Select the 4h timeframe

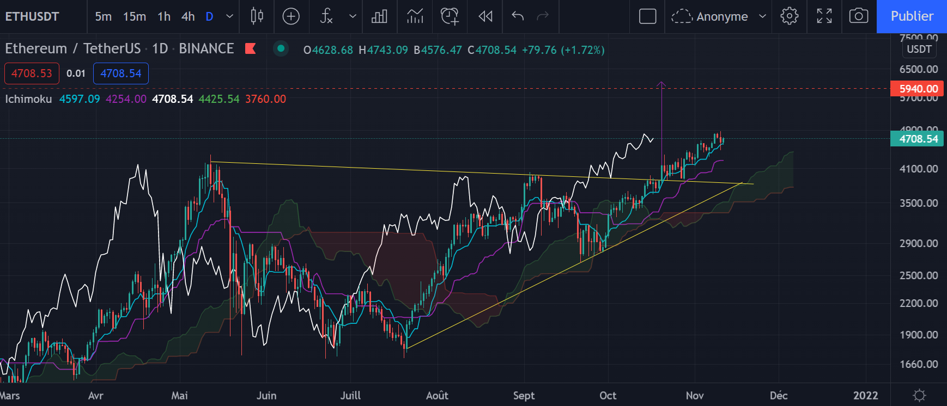coord(188,16)
